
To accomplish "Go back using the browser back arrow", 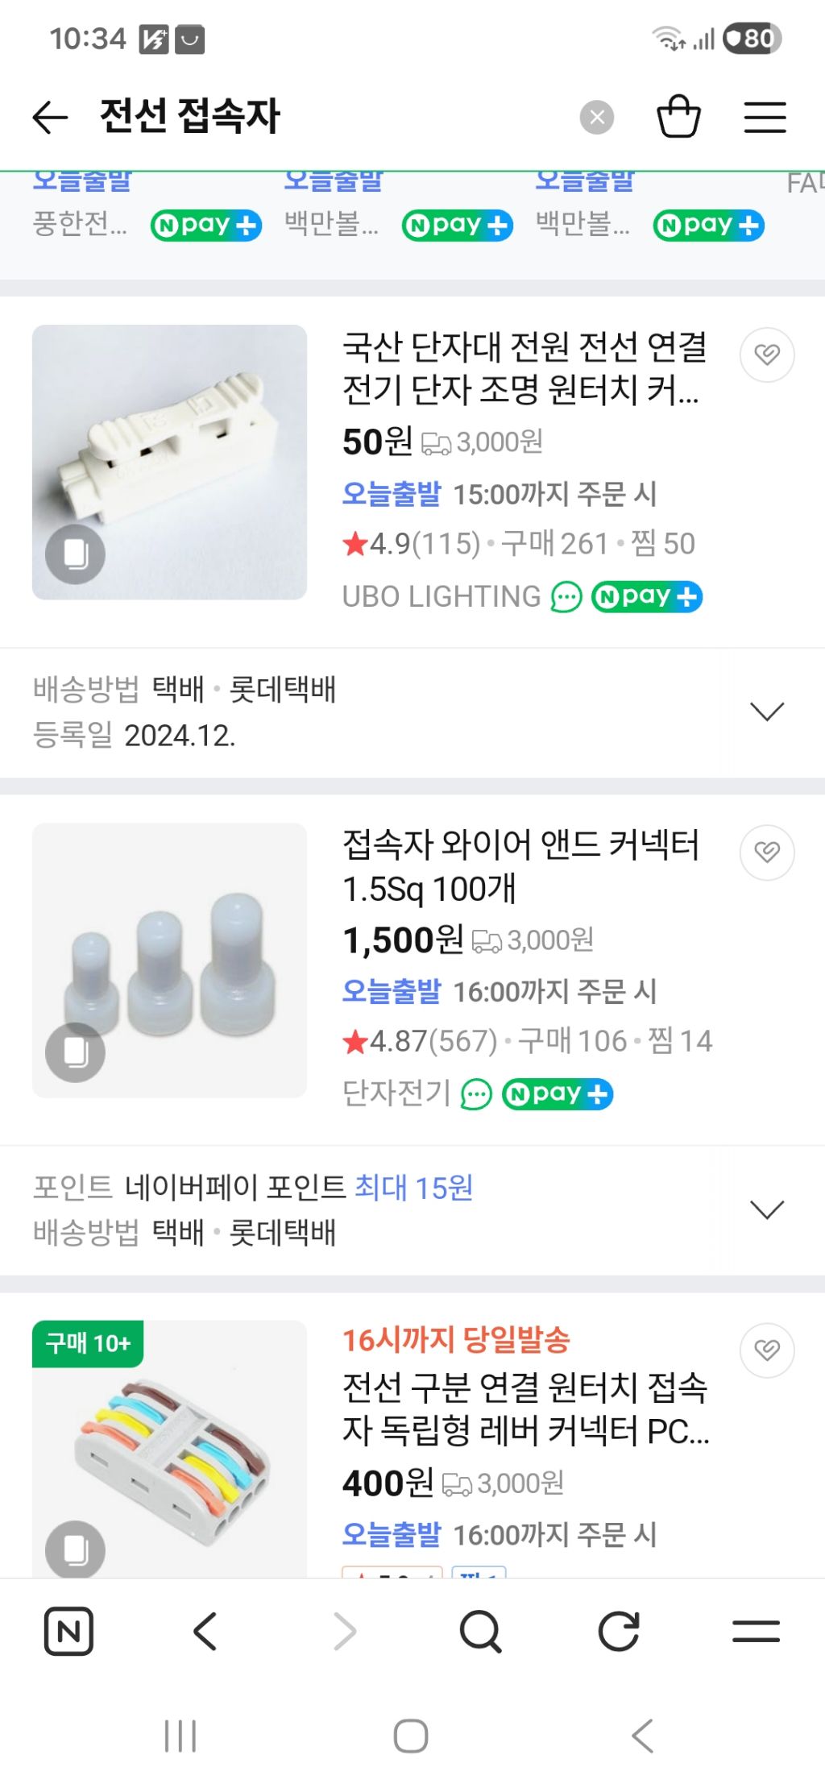I will (x=205, y=1632).
